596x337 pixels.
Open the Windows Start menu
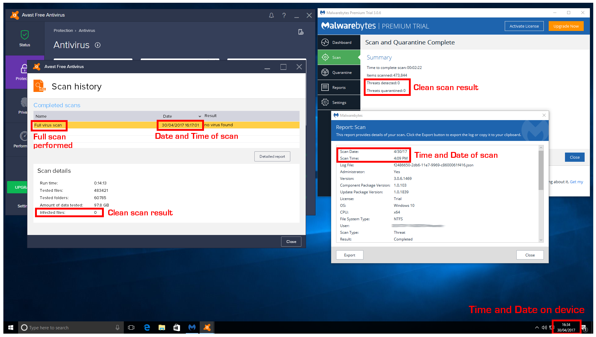[11, 328]
